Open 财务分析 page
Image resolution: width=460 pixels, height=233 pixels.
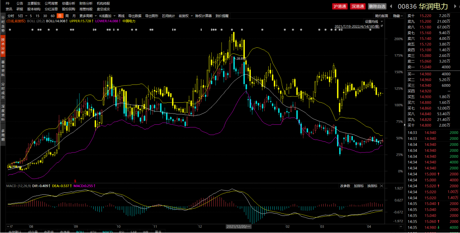tap(86, 3)
